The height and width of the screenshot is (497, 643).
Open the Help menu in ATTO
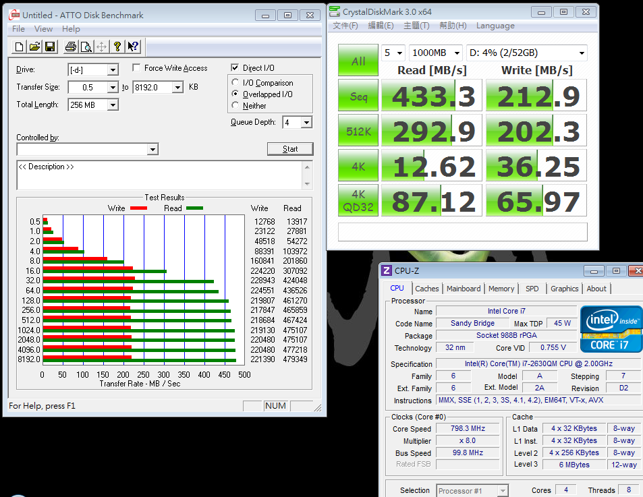(x=71, y=29)
